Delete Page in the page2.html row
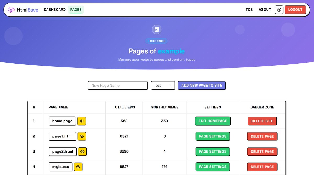Screen dimensions: 314x175 pyautogui.click(x=262, y=151)
